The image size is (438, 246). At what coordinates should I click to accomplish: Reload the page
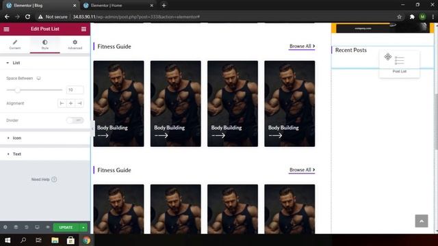point(27,16)
